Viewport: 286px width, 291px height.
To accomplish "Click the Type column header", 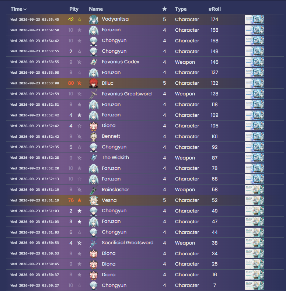I will pyautogui.click(x=181, y=9).
